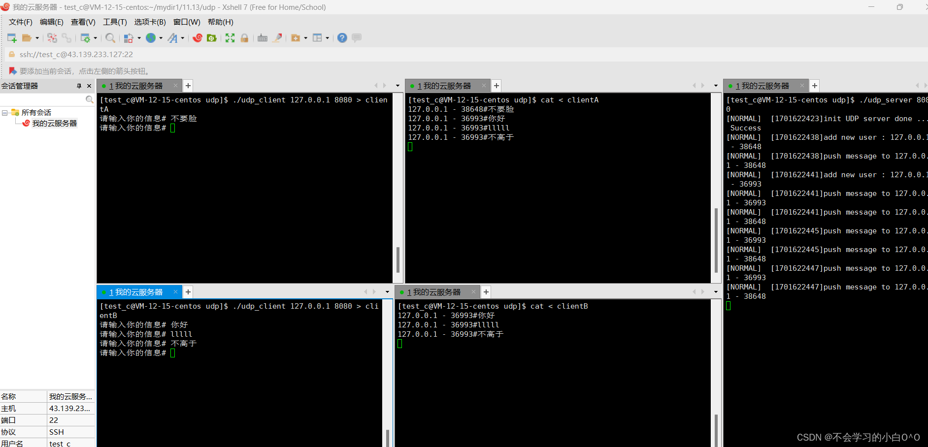This screenshot has width=928, height=447.
Task: Click the red Xshell swirl toolbar icon
Action: [198, 38]
